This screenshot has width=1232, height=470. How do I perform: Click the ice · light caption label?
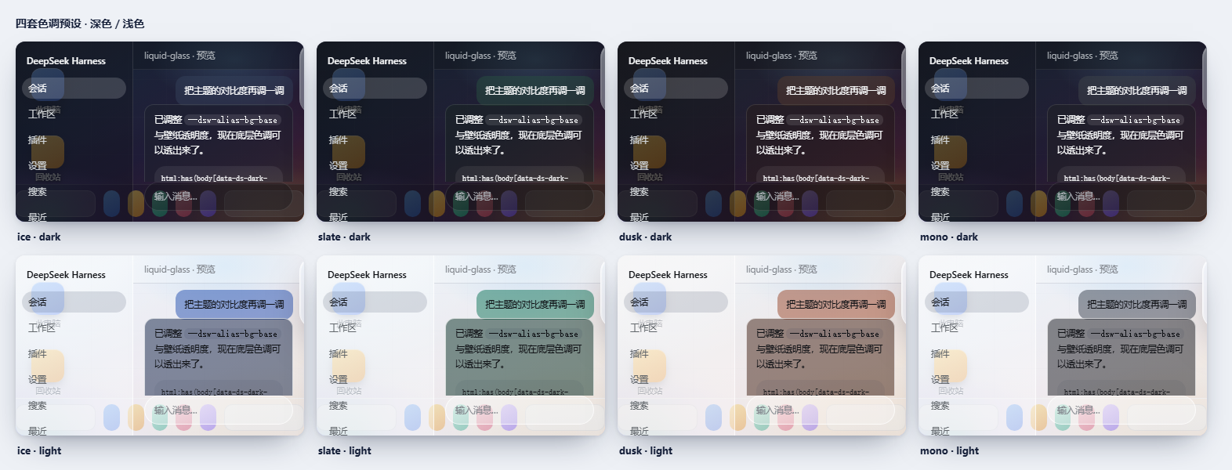coord(39,450)
